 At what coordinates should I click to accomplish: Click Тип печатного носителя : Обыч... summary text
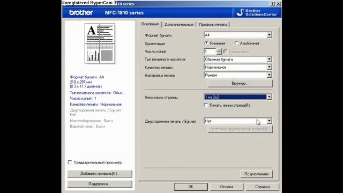click(x=98, y=93)
